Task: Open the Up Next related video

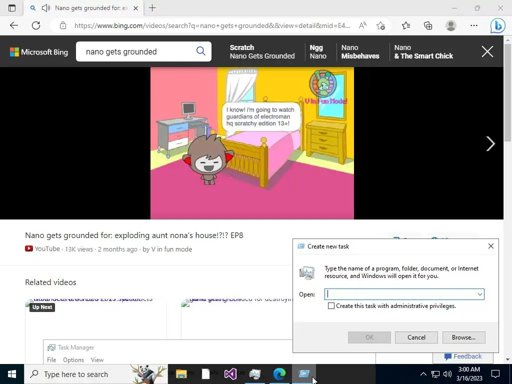Action: click(96, 319)
